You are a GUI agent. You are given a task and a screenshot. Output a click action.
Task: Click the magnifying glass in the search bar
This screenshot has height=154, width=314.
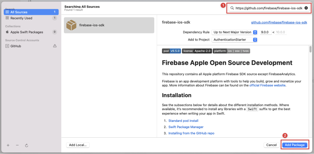pos(232,8)
